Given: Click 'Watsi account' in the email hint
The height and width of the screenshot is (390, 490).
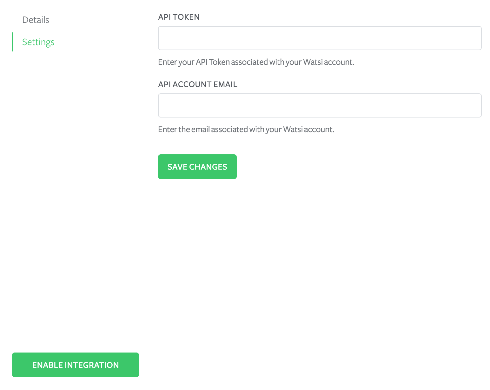Looking at the screenshot, I should (308, 129).
